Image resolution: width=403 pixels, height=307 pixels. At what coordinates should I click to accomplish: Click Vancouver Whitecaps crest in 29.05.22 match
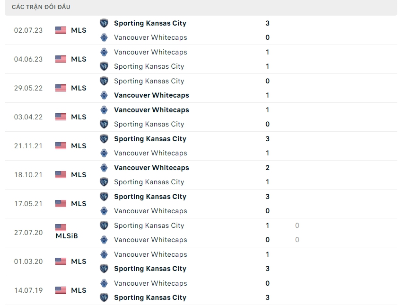(104, 95)
